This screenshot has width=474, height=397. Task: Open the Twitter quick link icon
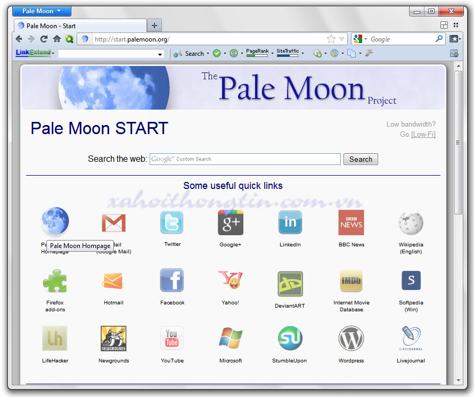click(171, 222)
